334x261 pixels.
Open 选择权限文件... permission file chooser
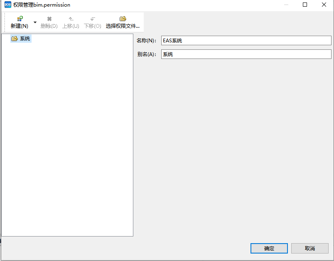tap(123, 22)
